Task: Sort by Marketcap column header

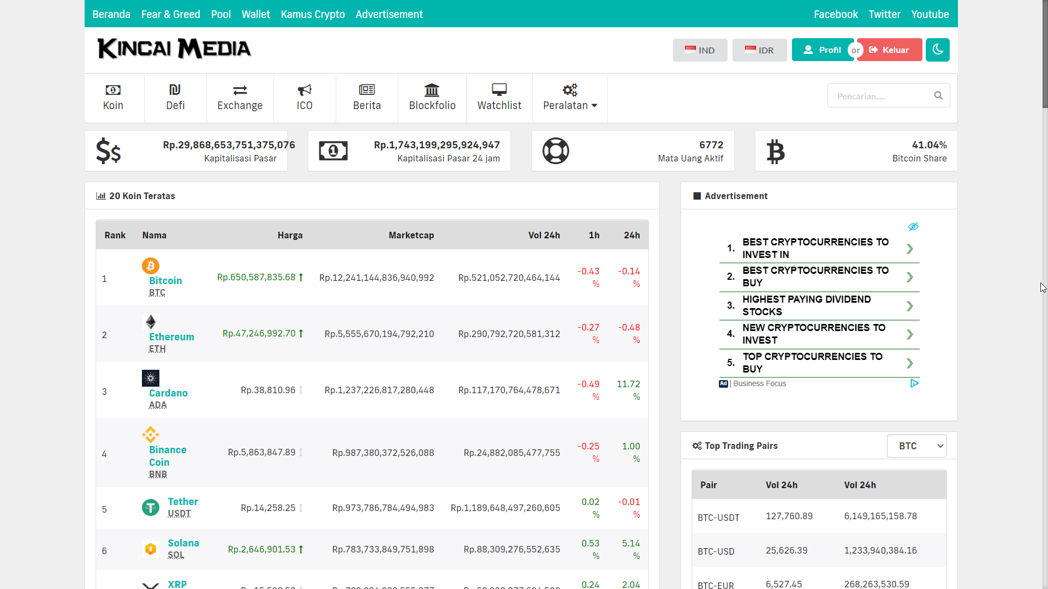Action: pyautogui.click(x=411, y=235)
